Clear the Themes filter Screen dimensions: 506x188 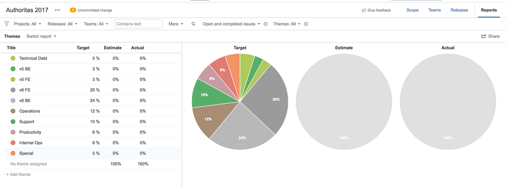click(306, 24)
